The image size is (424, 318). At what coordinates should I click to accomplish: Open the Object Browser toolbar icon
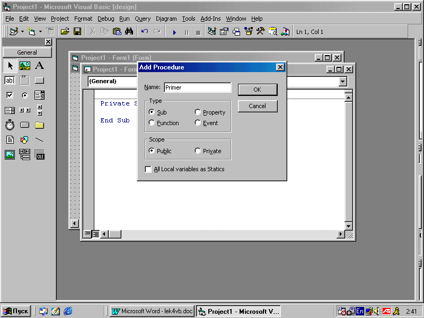[x=249, y=32]
